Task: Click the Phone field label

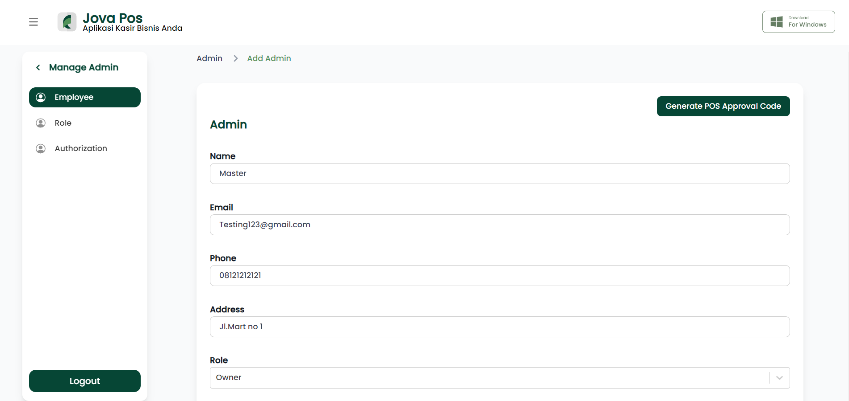Action: tap(223, 258)
